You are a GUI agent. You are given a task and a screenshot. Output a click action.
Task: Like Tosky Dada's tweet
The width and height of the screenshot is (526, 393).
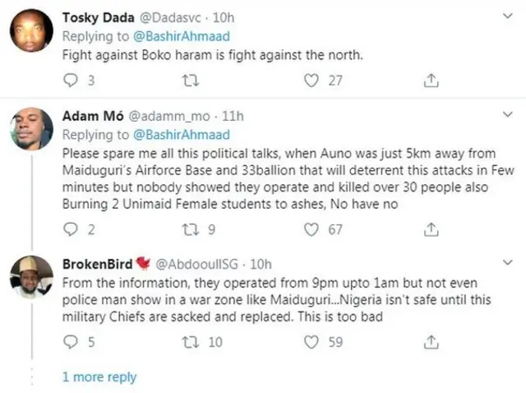click(x=311, y=80)
